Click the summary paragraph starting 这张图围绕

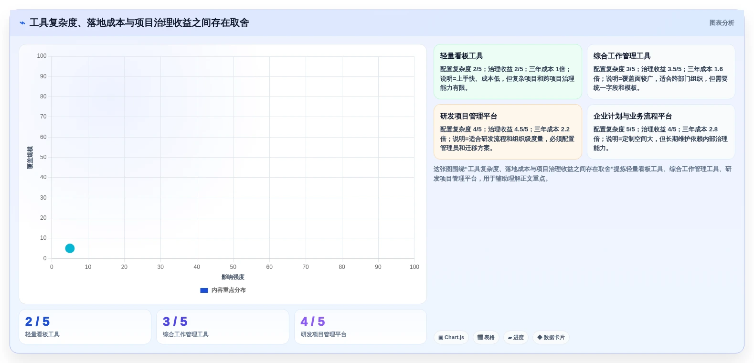583,174
